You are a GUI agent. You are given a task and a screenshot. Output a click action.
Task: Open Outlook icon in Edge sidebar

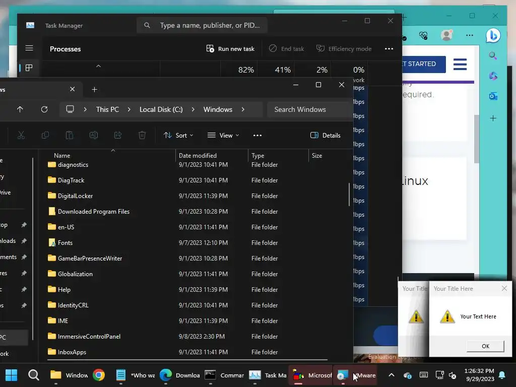(493, 96)
